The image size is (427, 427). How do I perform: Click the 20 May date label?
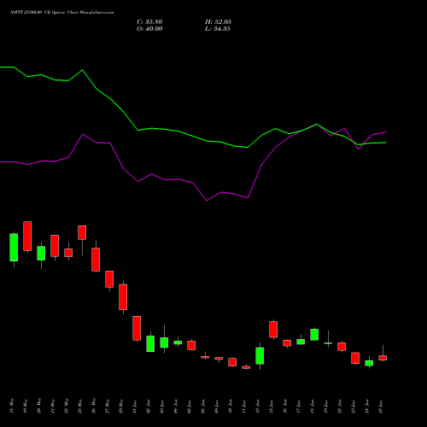(x=39, y=406)
